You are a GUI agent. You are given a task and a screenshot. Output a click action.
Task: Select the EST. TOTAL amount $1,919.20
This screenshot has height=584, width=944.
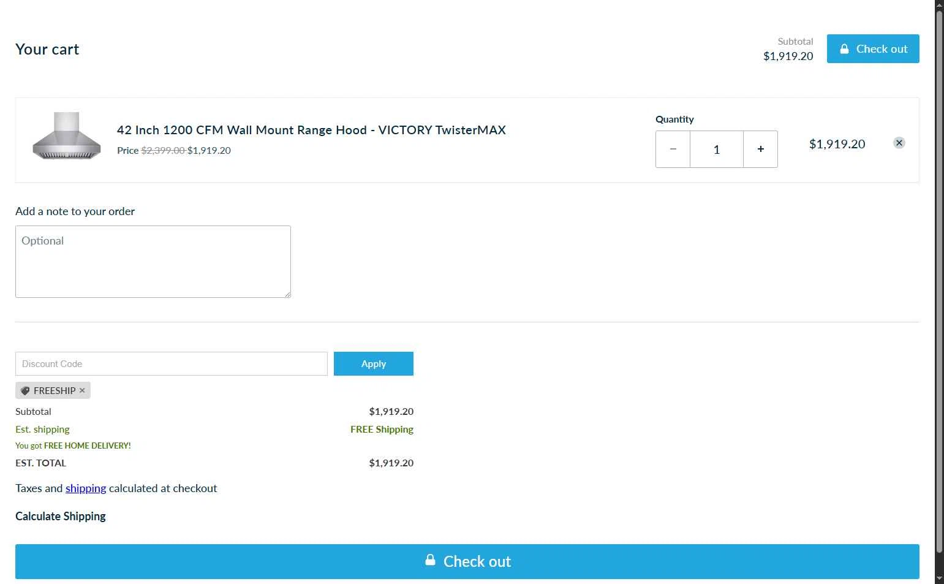(x=391, y=463)
